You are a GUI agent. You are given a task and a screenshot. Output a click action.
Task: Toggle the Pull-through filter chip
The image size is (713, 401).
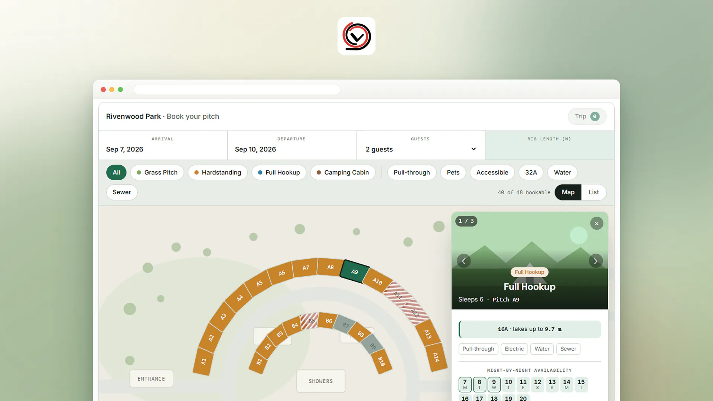[x=412, y=173]
